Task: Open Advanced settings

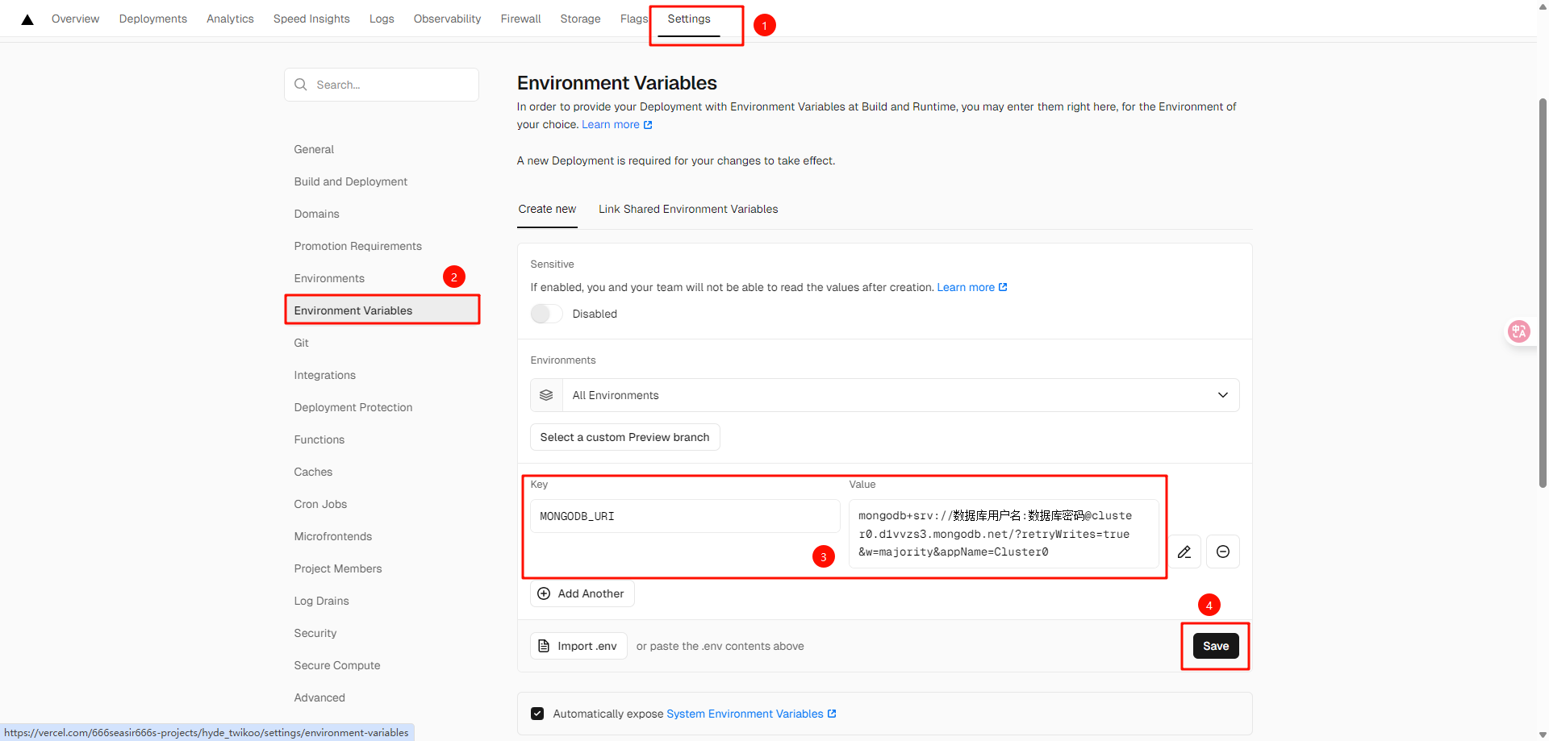Action: [319, 697]
